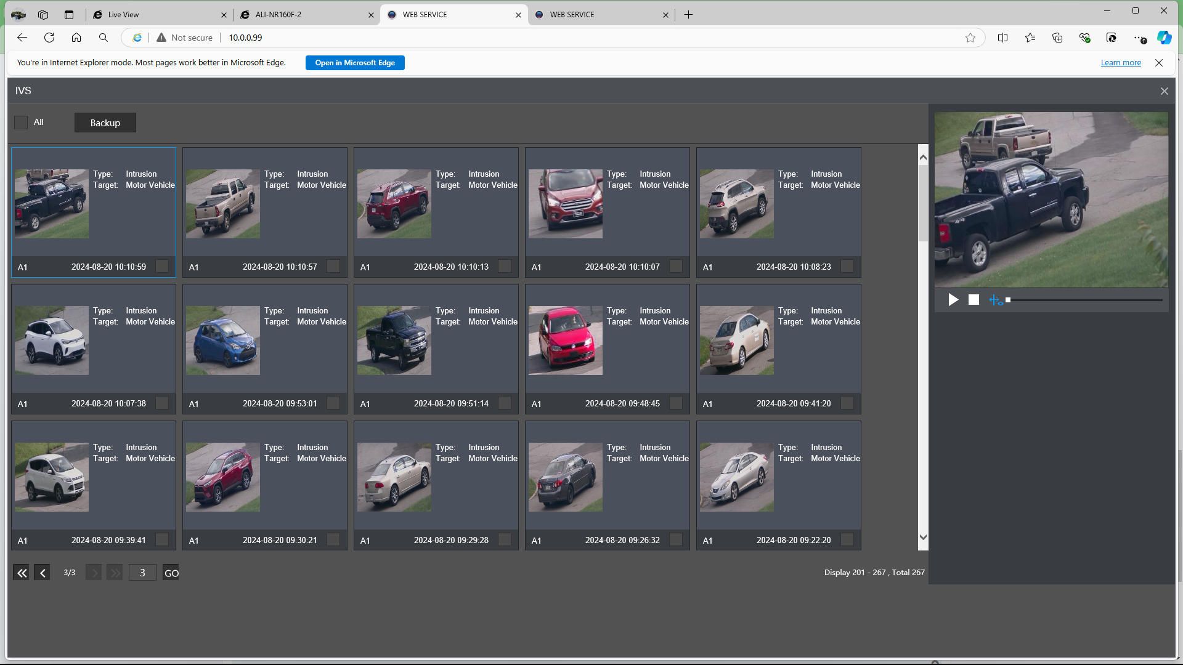This screenshot has height=665, width=1183.
Task: Open Copilot in Edge
Action: [1164, 38]
